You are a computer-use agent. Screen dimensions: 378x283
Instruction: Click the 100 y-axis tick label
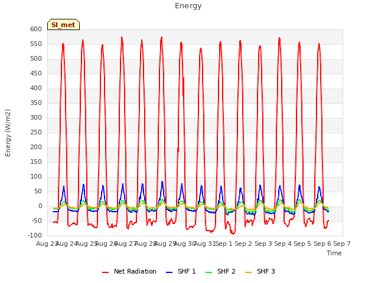[x=36, y=177]
